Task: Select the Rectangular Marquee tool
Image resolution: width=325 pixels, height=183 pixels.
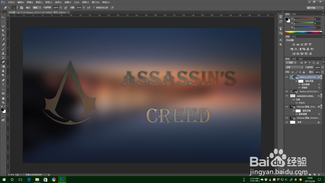Action: tap(3, 22)
